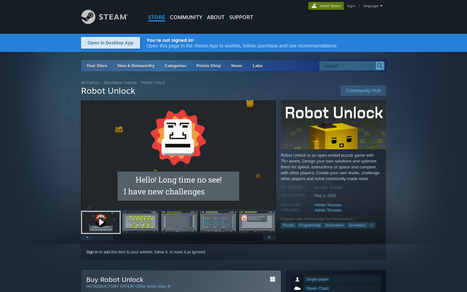
Task: Open the ABOUT page
Action: coord(216,17)
